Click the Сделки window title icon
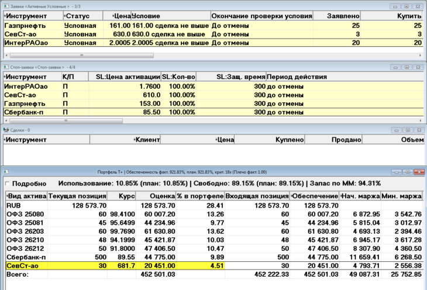The height and width of the screenshot is (290, 427). pos(6,130)
